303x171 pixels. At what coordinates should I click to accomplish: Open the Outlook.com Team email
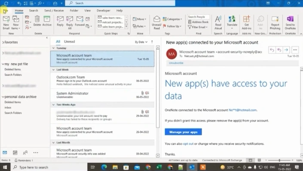(x=102, y=81)
